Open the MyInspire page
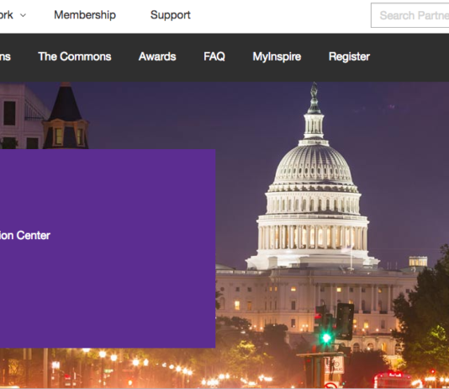The image size is (449, 389). pyautogui.click(x=277, y=56)
